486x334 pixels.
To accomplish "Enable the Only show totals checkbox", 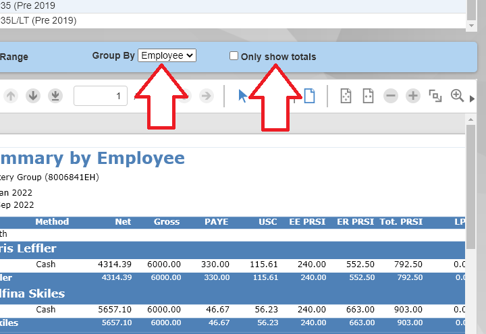I will tap(234, 56).
